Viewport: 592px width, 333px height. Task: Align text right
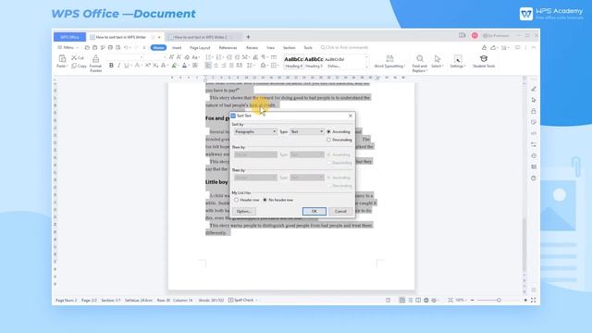click(224, 66)
